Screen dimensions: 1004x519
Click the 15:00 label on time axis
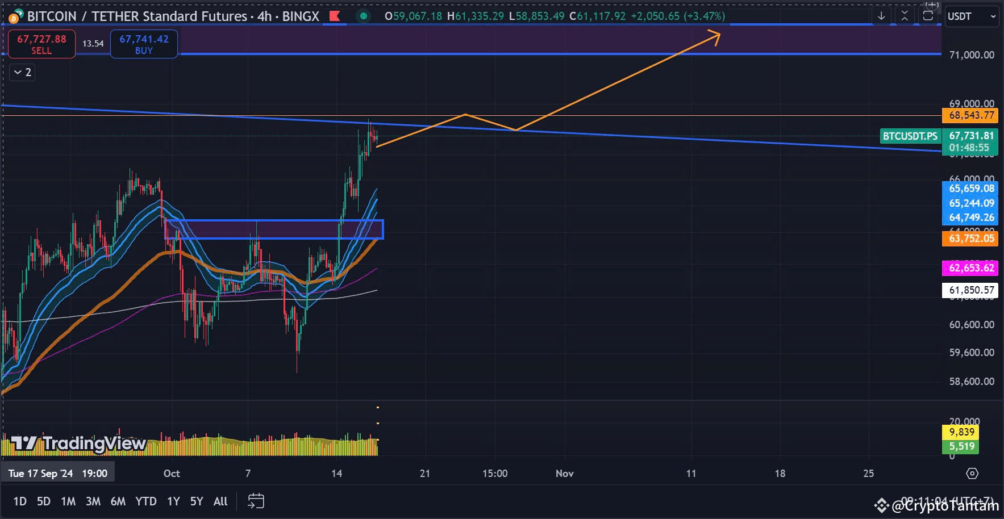(x=495, y=473)
